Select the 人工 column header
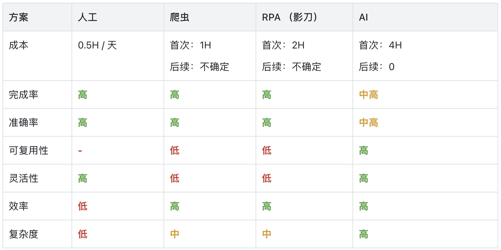This screenshot has width=501, height=250. coord(87,17)
